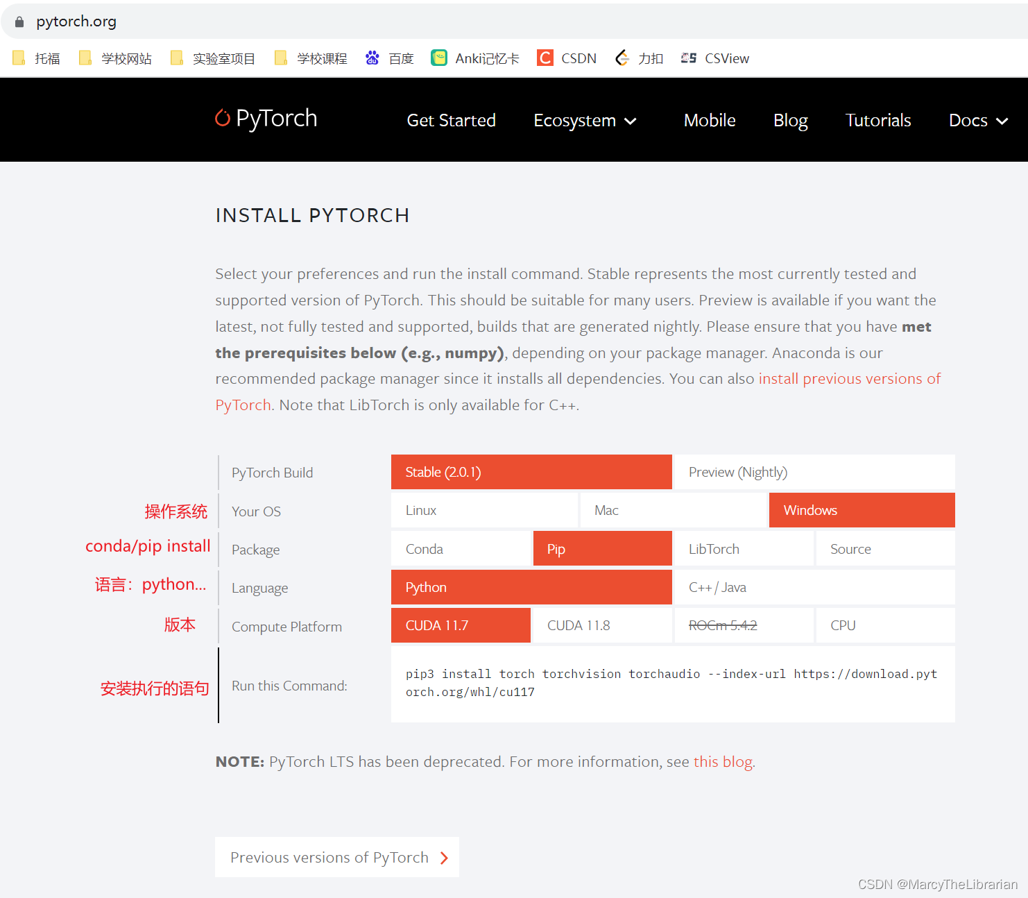1028x898 pixels.
Task: Click the pip3 install command text
Action: (671, 683)
